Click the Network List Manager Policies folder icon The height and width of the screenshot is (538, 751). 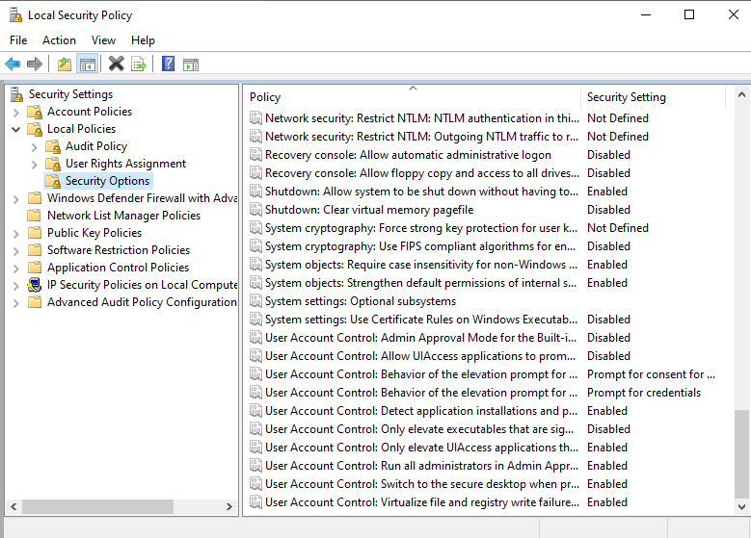[x=34, y=216]
